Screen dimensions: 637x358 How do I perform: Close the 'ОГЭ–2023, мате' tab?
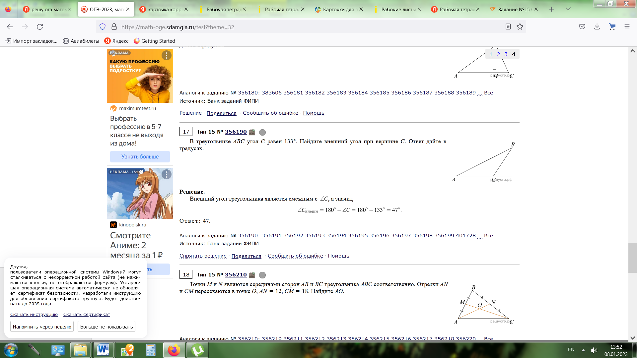[x=128, y=9]
